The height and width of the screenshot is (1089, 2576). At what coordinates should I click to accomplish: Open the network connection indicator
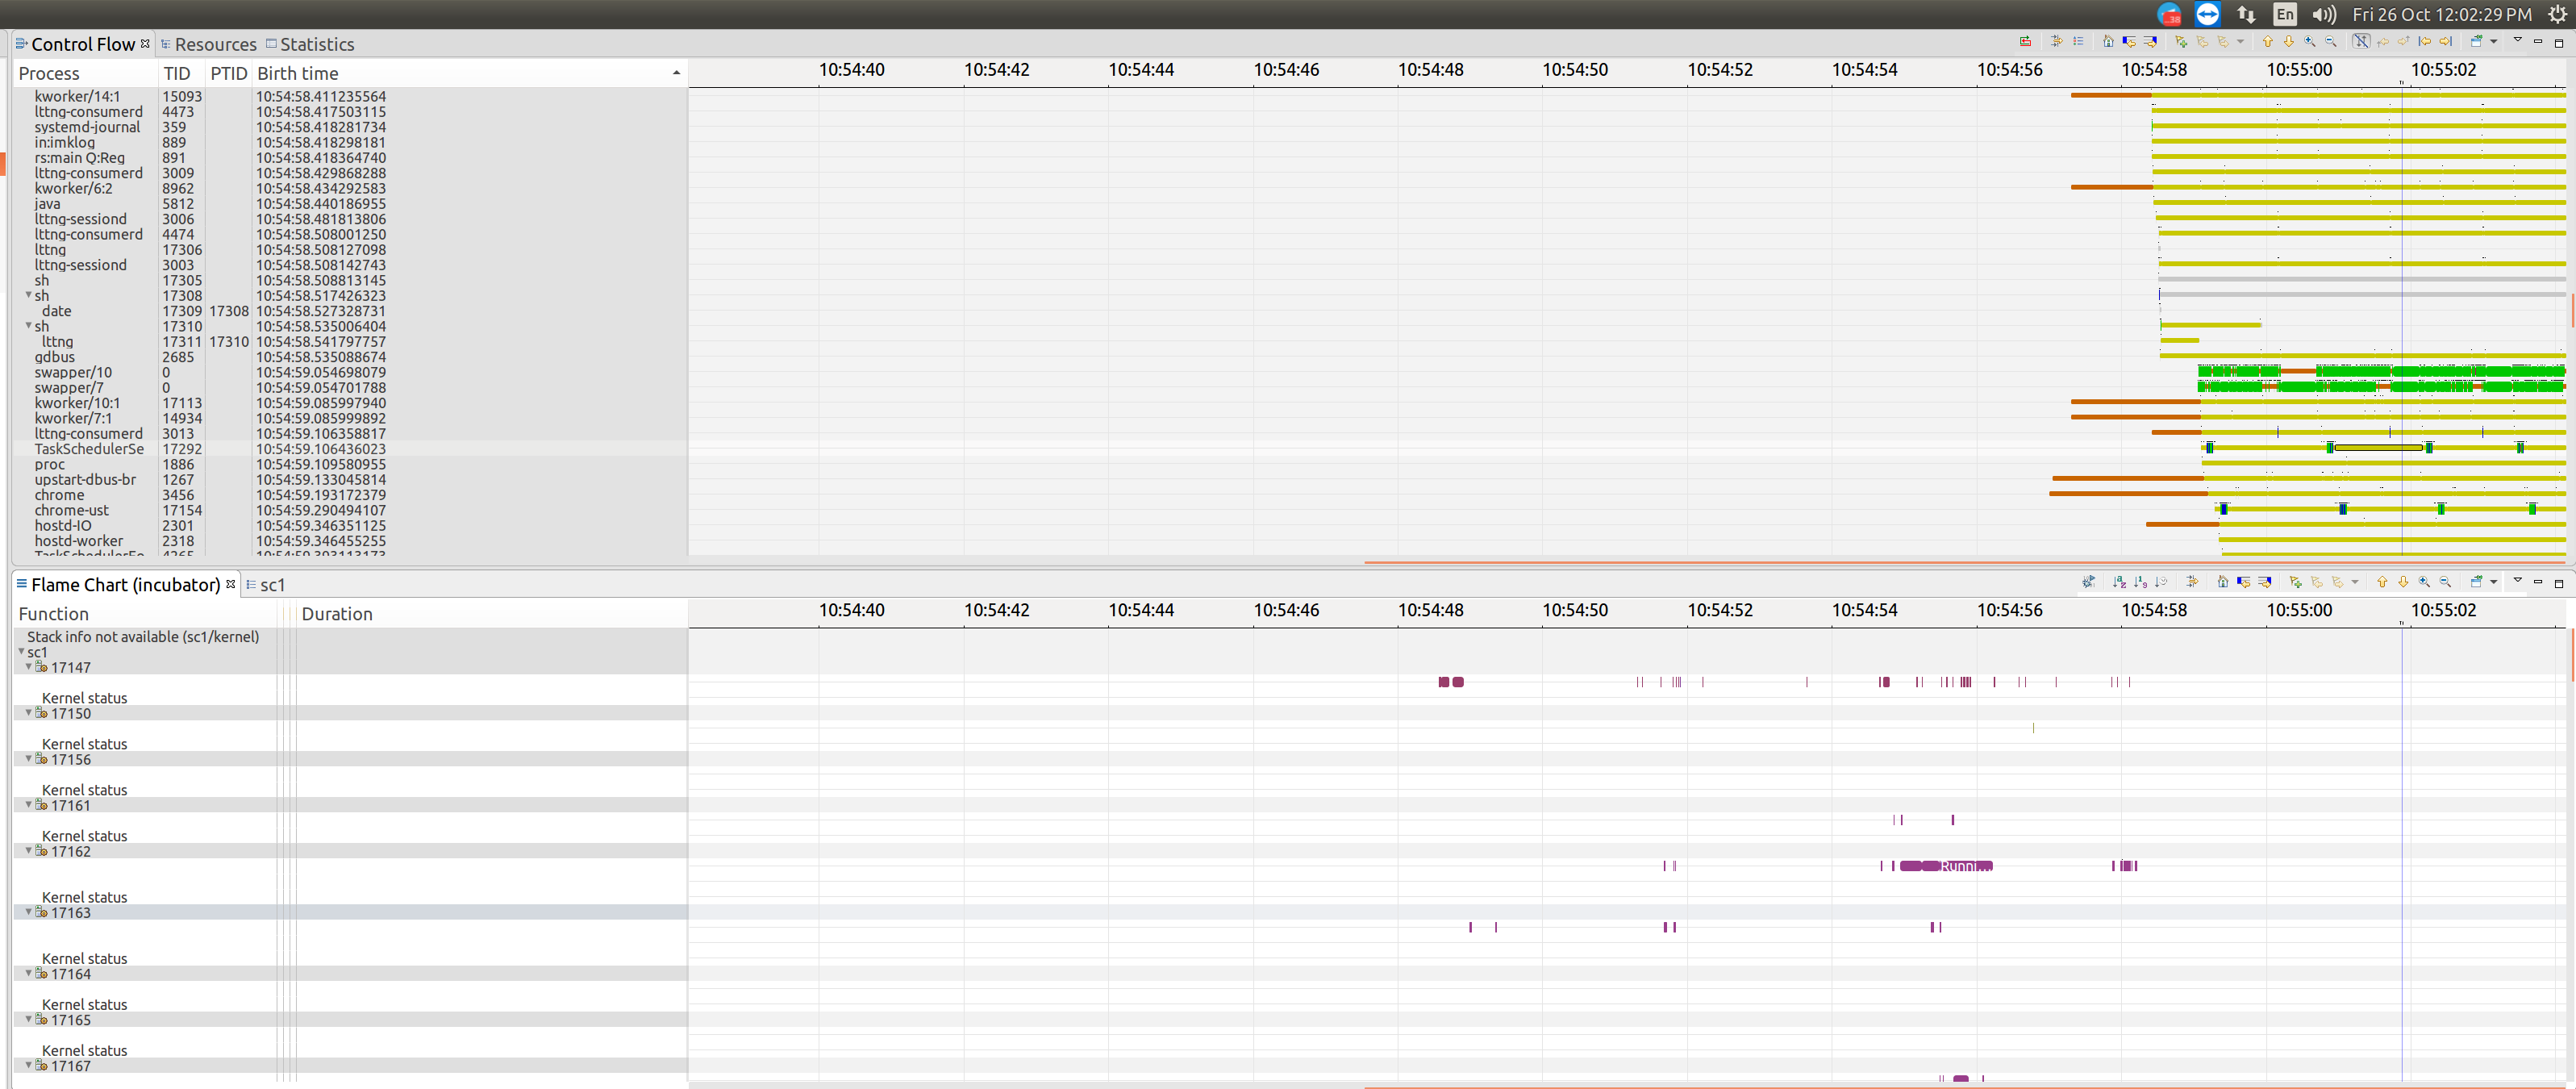click(x=2246, y=14)
